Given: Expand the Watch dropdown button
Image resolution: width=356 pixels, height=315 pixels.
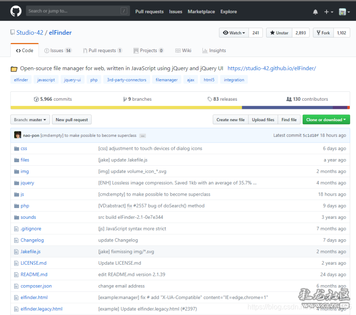Looking at the screenshot, I should [234, 33].
